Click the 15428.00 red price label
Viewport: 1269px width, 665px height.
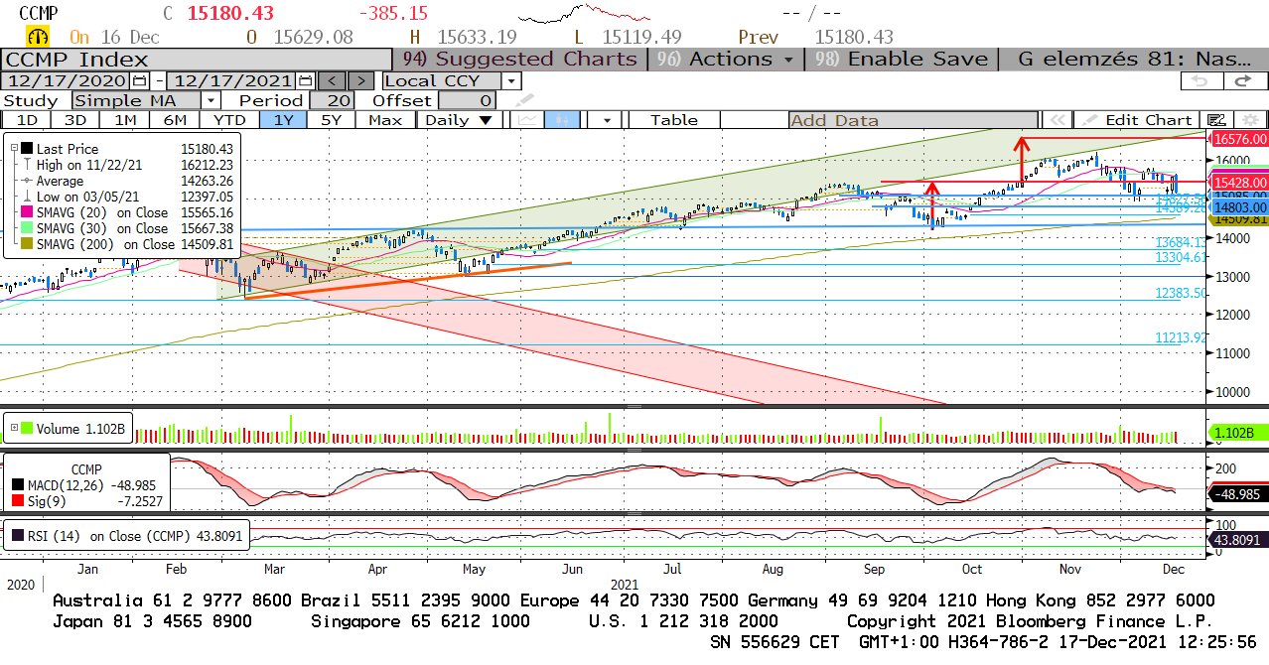1238,183
